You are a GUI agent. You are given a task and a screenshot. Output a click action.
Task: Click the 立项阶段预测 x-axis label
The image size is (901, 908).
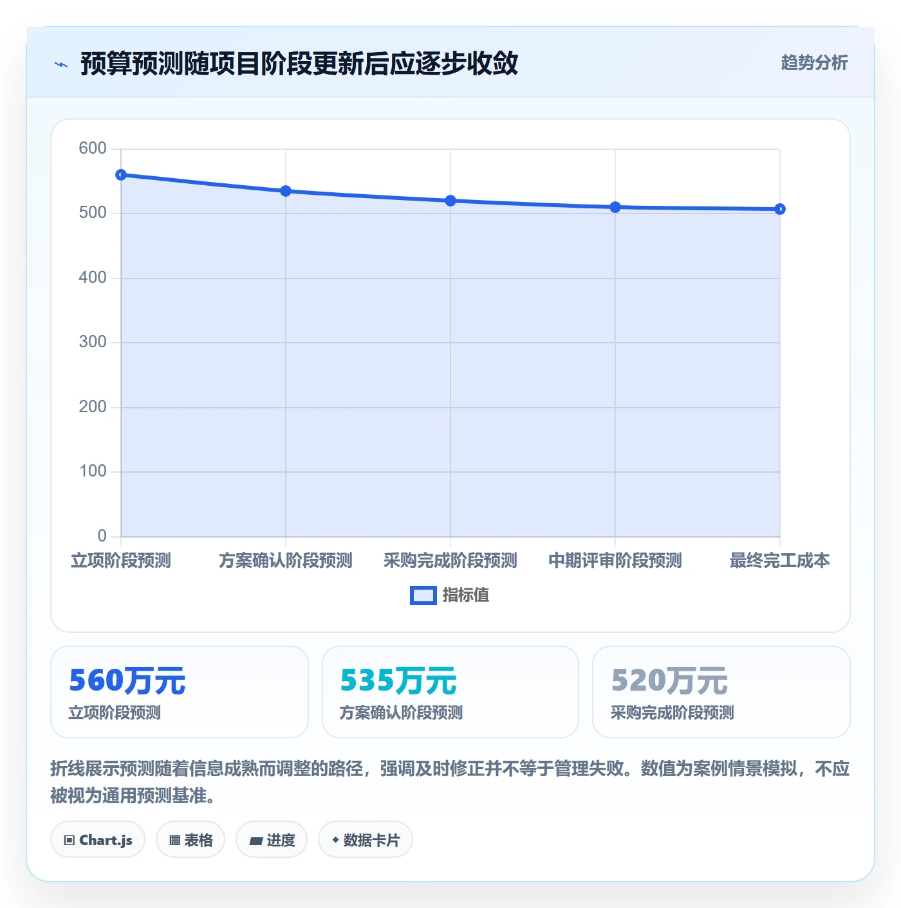coord(121,561)
